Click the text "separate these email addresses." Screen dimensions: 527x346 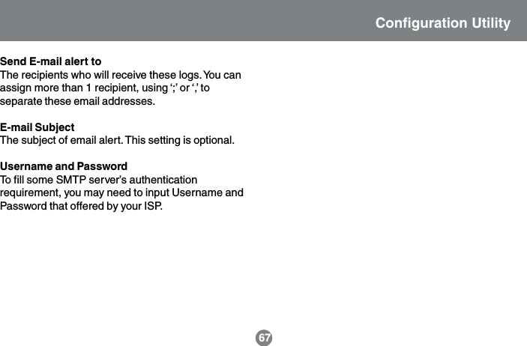pos(78,101)
